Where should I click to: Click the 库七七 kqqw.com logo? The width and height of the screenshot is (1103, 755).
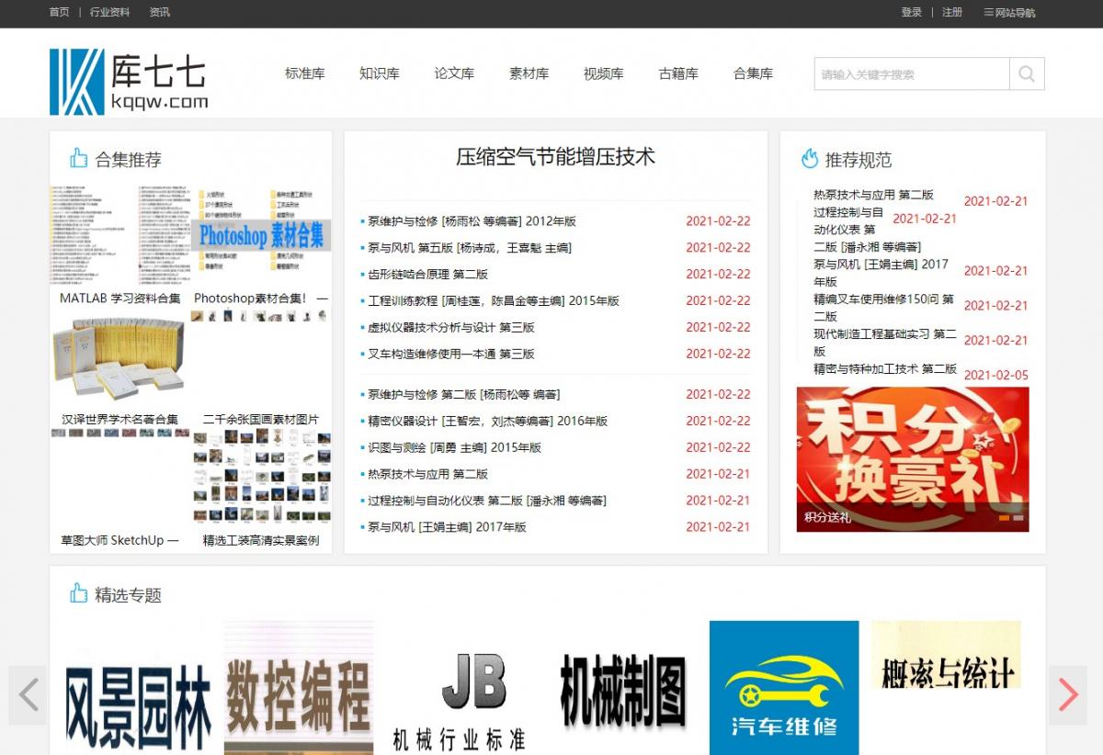(x=129, y=82)
